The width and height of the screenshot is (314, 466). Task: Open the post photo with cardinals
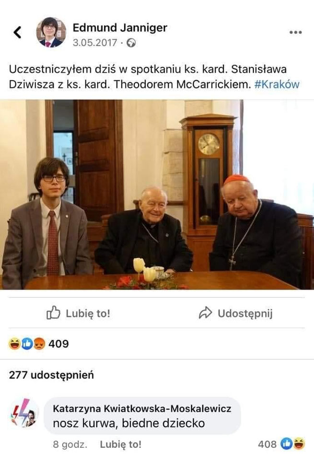coord(157,195)
